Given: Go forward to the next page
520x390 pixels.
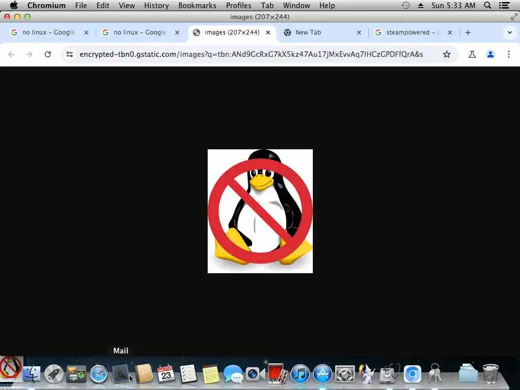Looking at the screenshot, I should tap(29, 54).
